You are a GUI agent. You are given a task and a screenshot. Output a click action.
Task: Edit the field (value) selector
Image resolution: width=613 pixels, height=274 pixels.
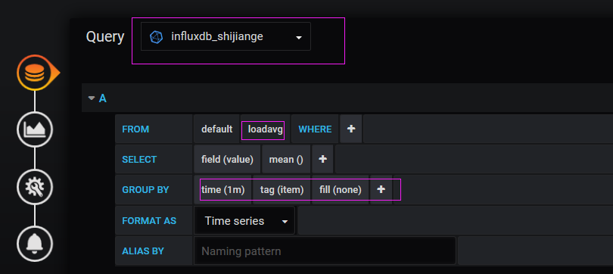coord(227,159)
